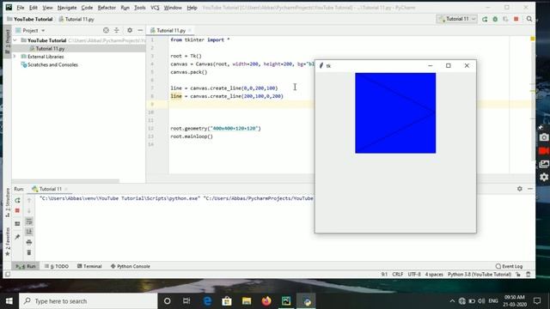Run with coverage from top toolbar

click(x=505, y=19)
